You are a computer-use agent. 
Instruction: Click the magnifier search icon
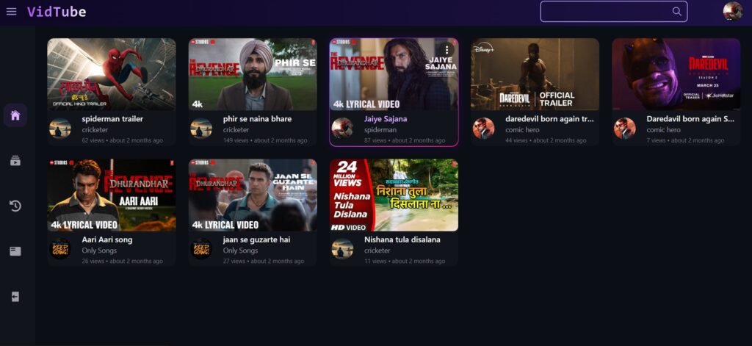[676, 12]
